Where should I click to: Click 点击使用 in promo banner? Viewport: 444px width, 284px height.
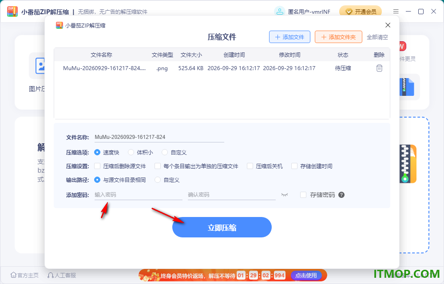306,275
